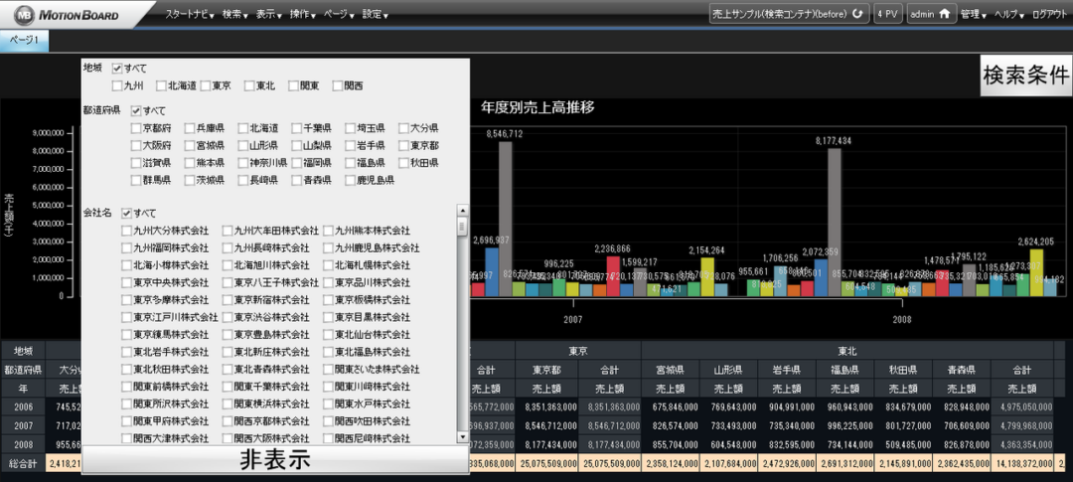Click the ログアウト link
This screenshot has height=482, width=1073.
tap(1050, 16)
